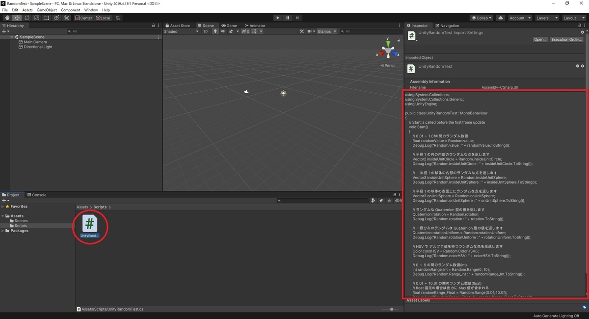Open the Gizmos dropdown
Viewport: 589px width, 319px height.
pyautogui.click(x=327, y=31)
